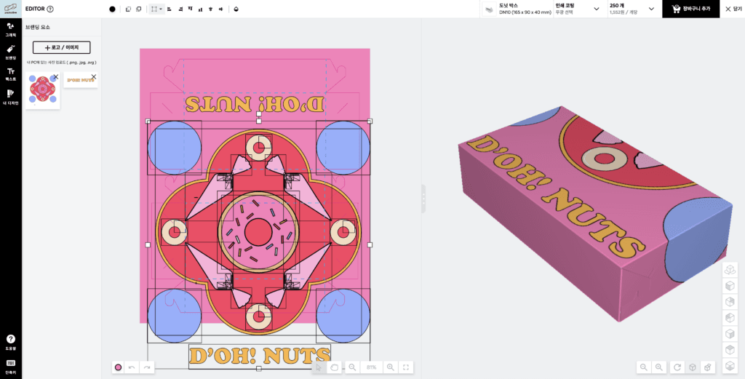
Task: Open the 내 디자인 my designs panel
Action: 10,97
